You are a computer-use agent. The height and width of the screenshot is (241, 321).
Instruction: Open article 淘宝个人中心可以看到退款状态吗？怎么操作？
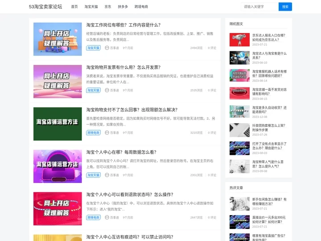point(130,195)
